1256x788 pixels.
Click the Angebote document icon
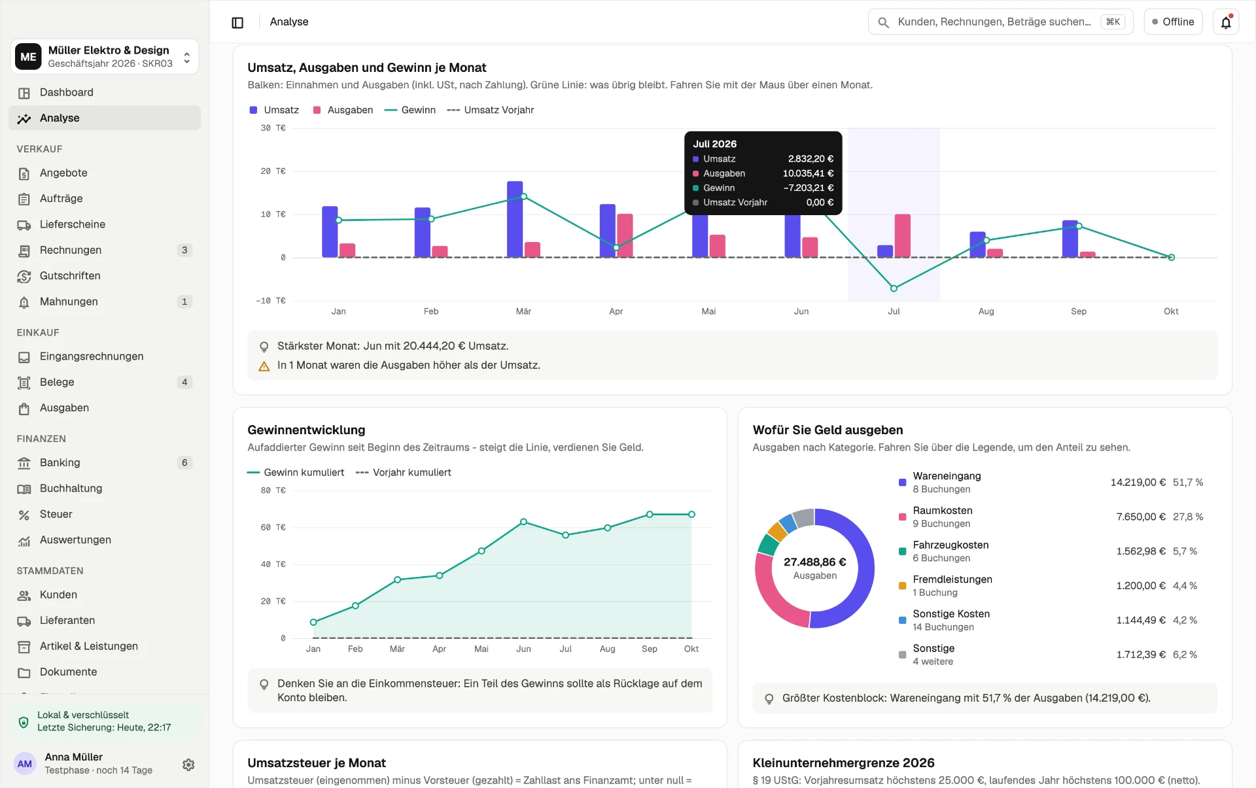24,173
